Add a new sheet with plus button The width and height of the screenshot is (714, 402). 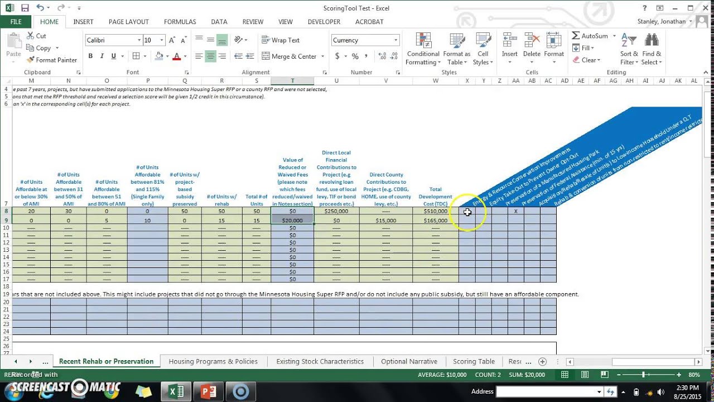click(542, 362)
